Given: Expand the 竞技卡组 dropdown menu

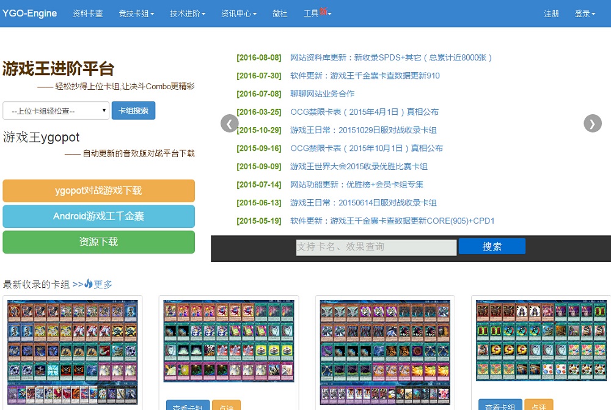Looking at the screenshot, I should coord(136,13).
